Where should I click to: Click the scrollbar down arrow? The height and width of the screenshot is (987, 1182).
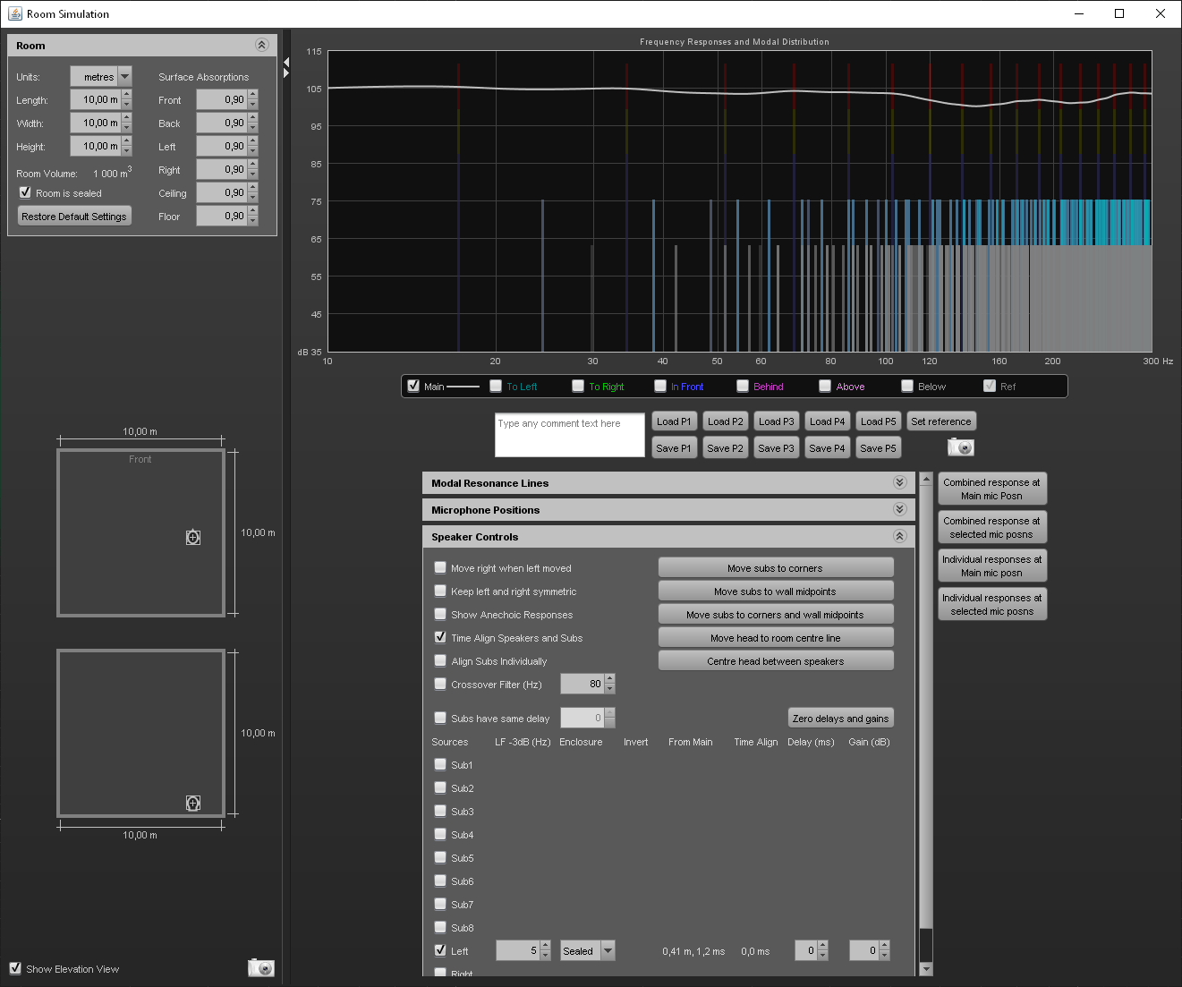point(926,969)
